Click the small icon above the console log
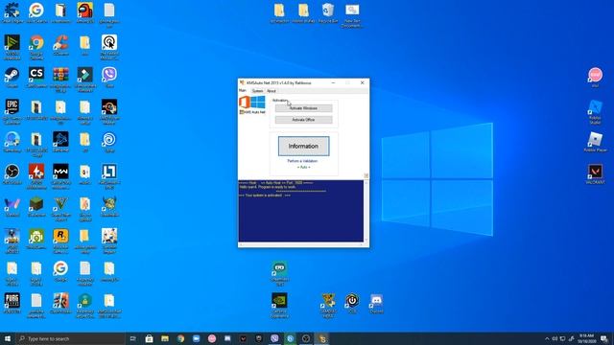This screenshot has height=345, width=614. click(x=366, y=176)
